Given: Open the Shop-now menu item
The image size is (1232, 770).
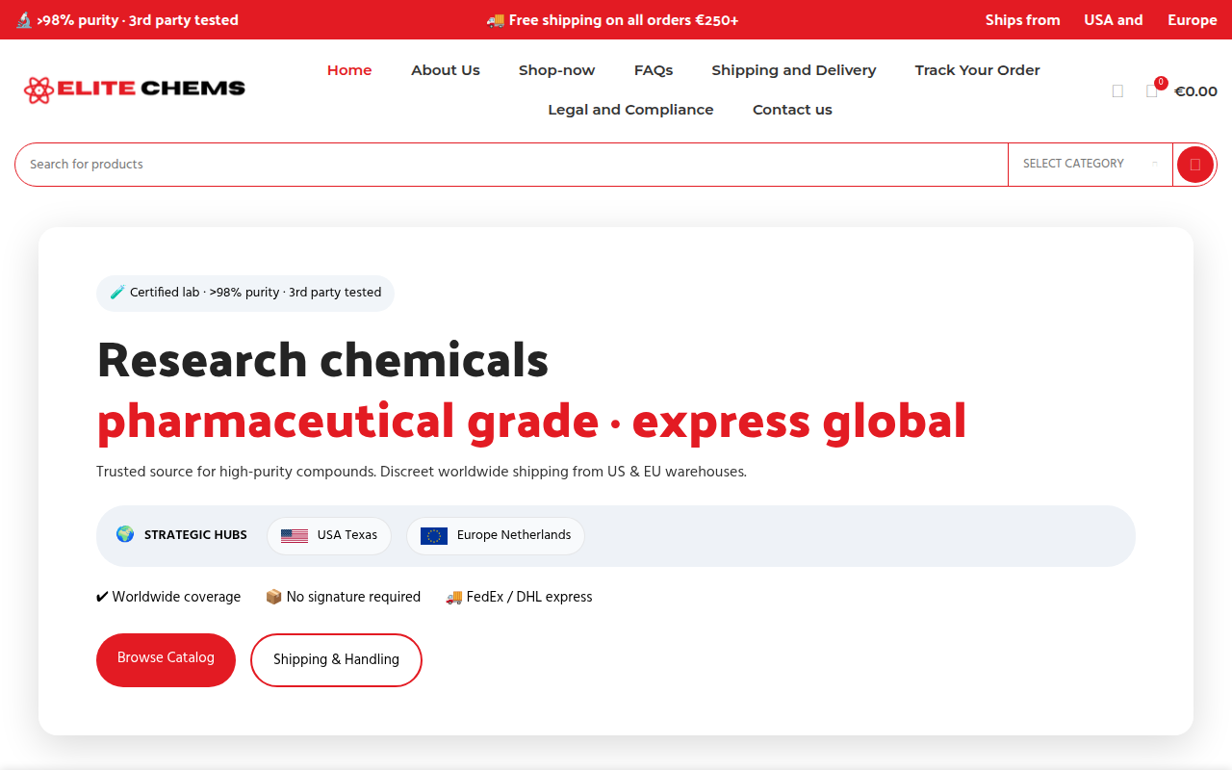Looking at the screenshot, I should pyautogui.click(x=556, y=70).
